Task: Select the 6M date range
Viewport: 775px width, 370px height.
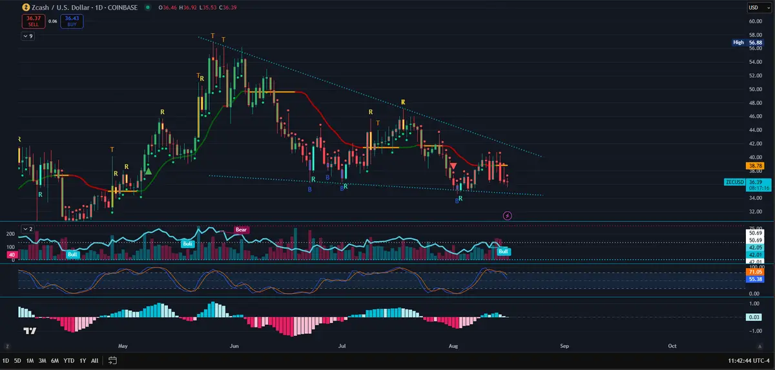Action: click(x=54, y=360)
